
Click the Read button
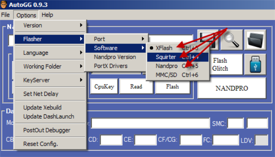pos(136,87)
